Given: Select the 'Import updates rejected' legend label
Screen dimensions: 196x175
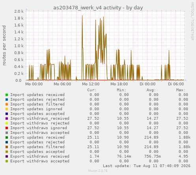Looking at the screenshot, I should (x=37, y=100).
